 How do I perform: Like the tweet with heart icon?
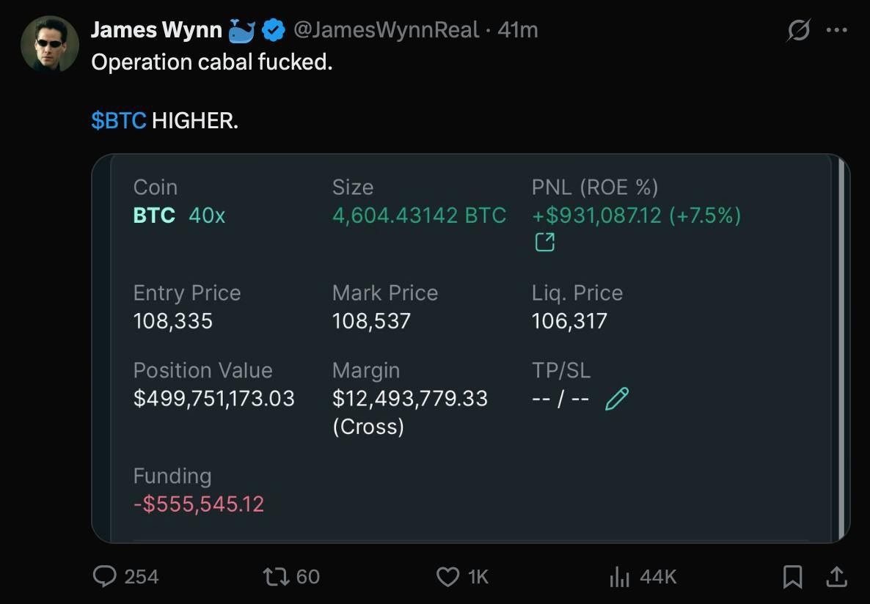447,577
